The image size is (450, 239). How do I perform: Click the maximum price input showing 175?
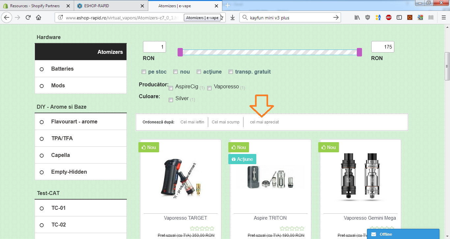click(x=383, y=47)
